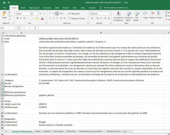
Task: Click the Increase Indent icon
Action: 65,18
